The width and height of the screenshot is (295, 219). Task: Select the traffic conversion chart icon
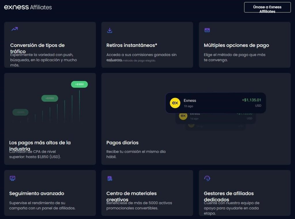click(14, 29)
